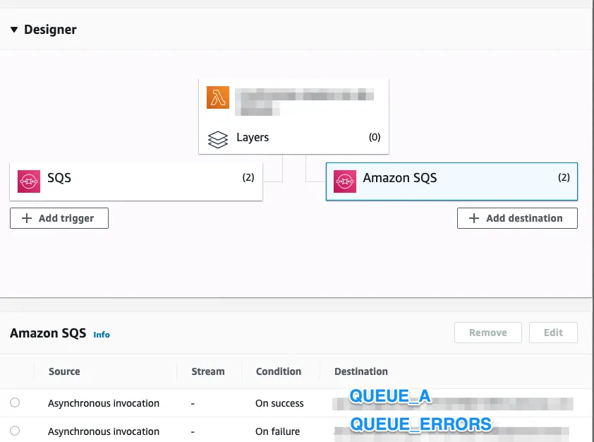Click the On failure condition cell
This screenshot has height=442, width=594.
click(x=278, y=431)
